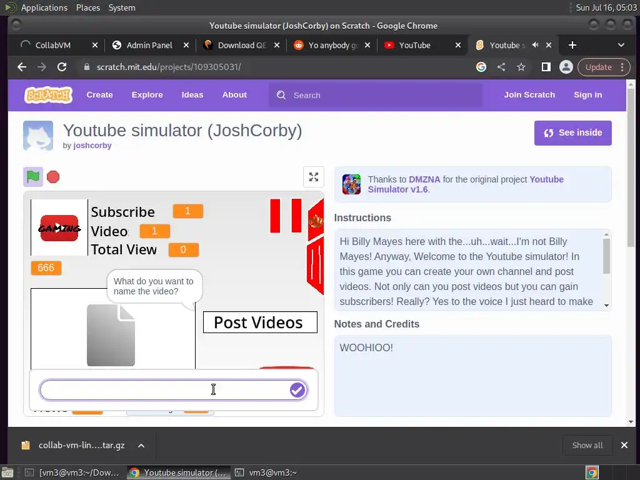Switch to the CollabVM tab
640x480 pixels.
(x=52, y=45)
